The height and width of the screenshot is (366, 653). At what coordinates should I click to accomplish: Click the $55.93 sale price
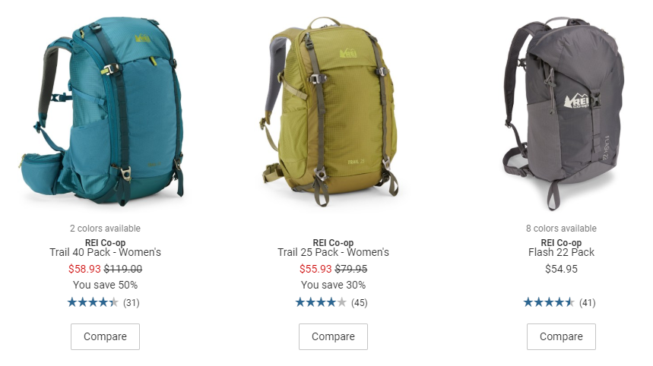coord(315,269)
